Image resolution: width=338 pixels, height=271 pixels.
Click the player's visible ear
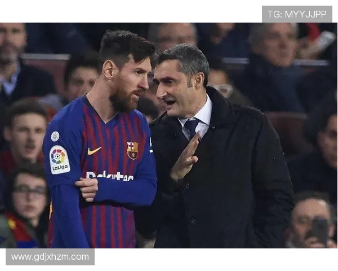pyautogui.click(x=108, y=69)
